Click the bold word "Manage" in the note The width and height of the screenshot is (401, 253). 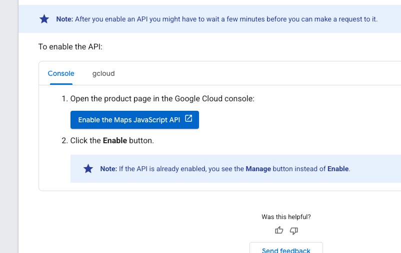258,169
